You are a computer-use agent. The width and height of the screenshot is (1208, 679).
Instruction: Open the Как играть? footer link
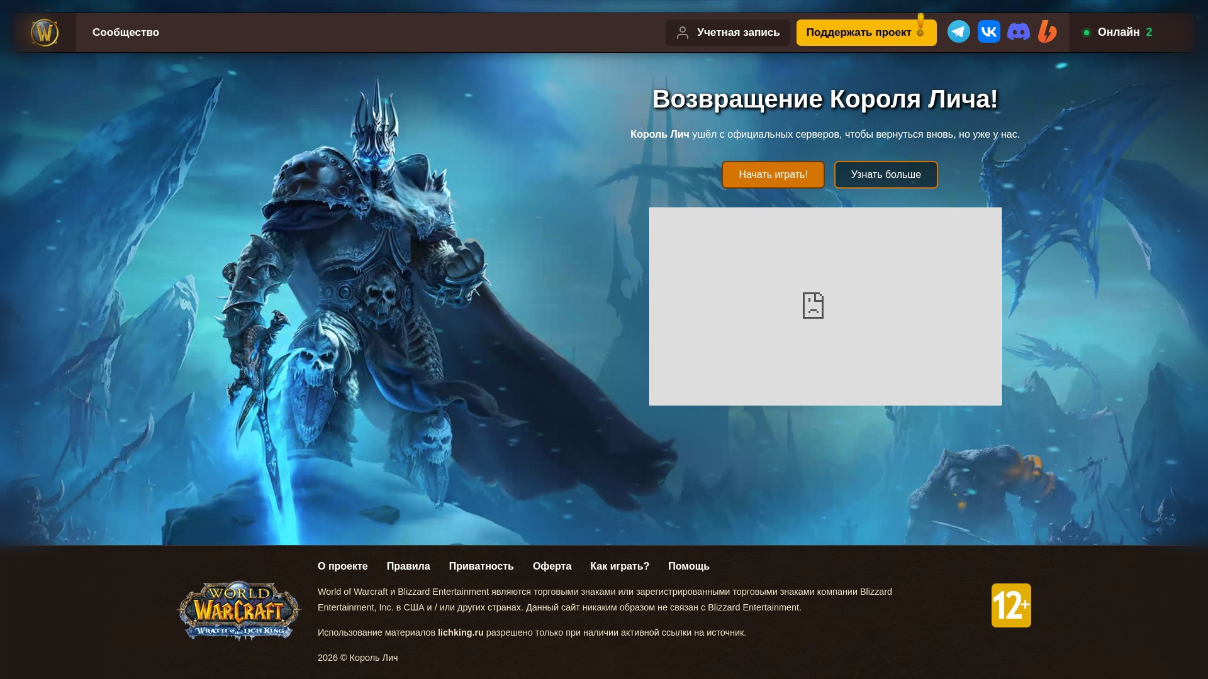620,566
